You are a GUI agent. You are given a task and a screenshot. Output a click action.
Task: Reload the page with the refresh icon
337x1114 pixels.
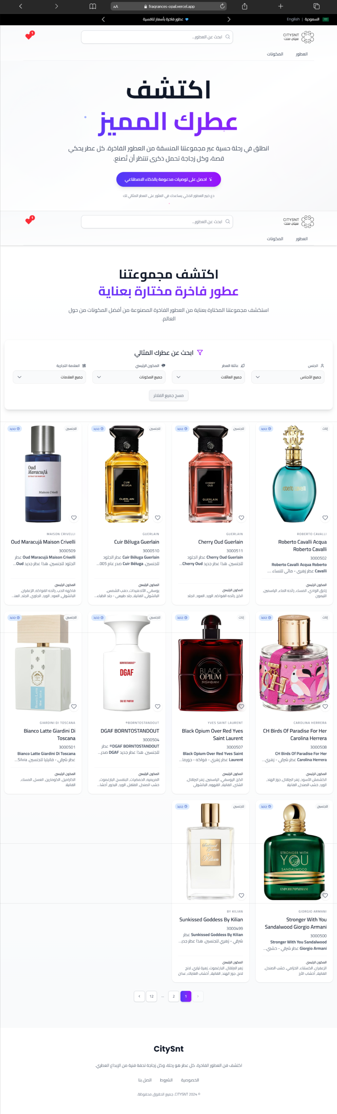coord(222,6)
